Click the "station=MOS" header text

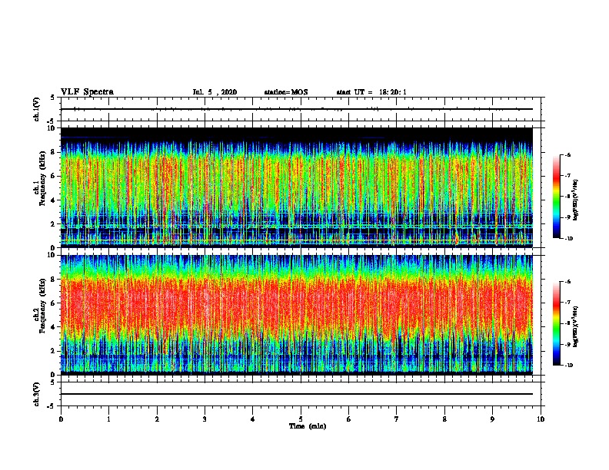[286, 92]
